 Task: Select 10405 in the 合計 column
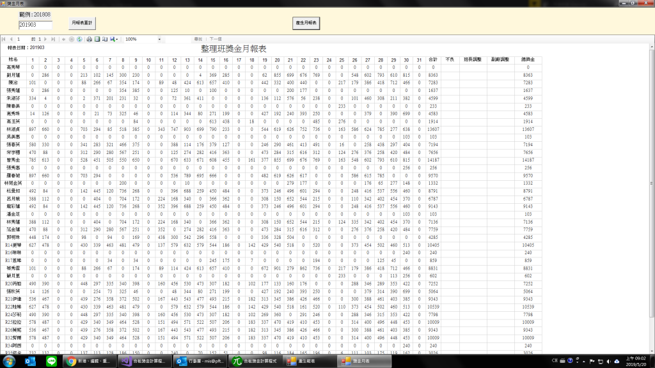pos(433,245)
